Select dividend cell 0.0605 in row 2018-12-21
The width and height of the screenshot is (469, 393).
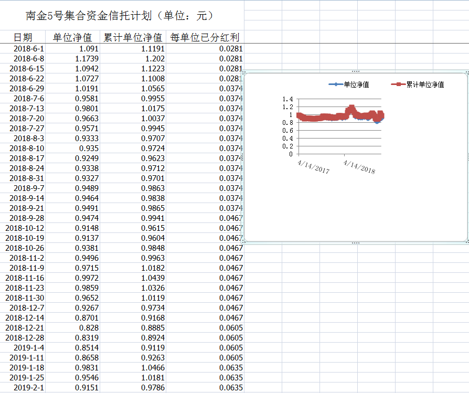[205, 328]
